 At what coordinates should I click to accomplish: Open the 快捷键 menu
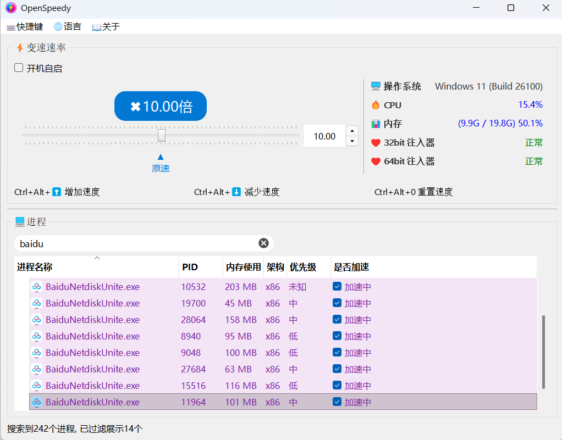pyautogui.click(x=25, y=26)
